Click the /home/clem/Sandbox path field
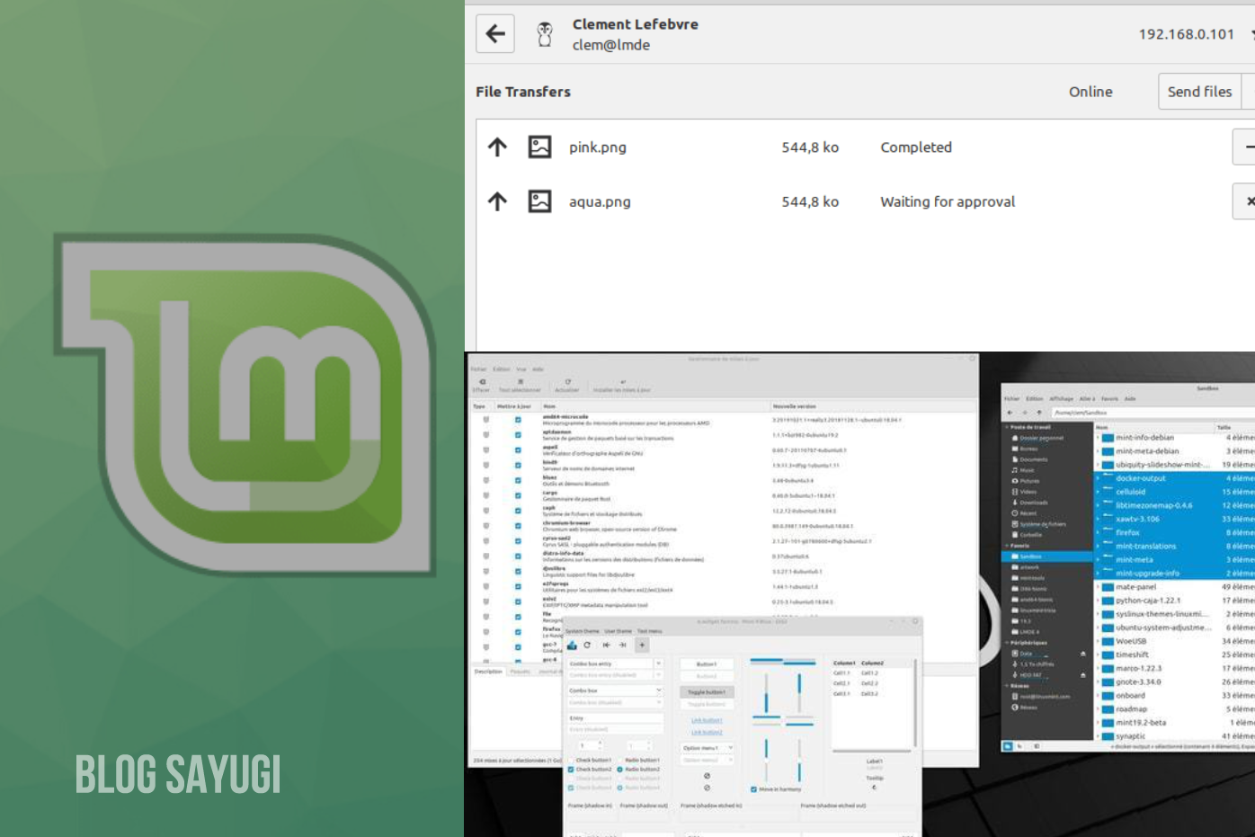 [x=1153, y=413]
